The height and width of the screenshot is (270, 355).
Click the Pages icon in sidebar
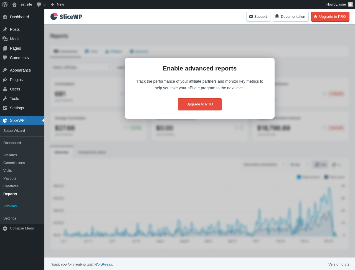[x=5, y=48]
